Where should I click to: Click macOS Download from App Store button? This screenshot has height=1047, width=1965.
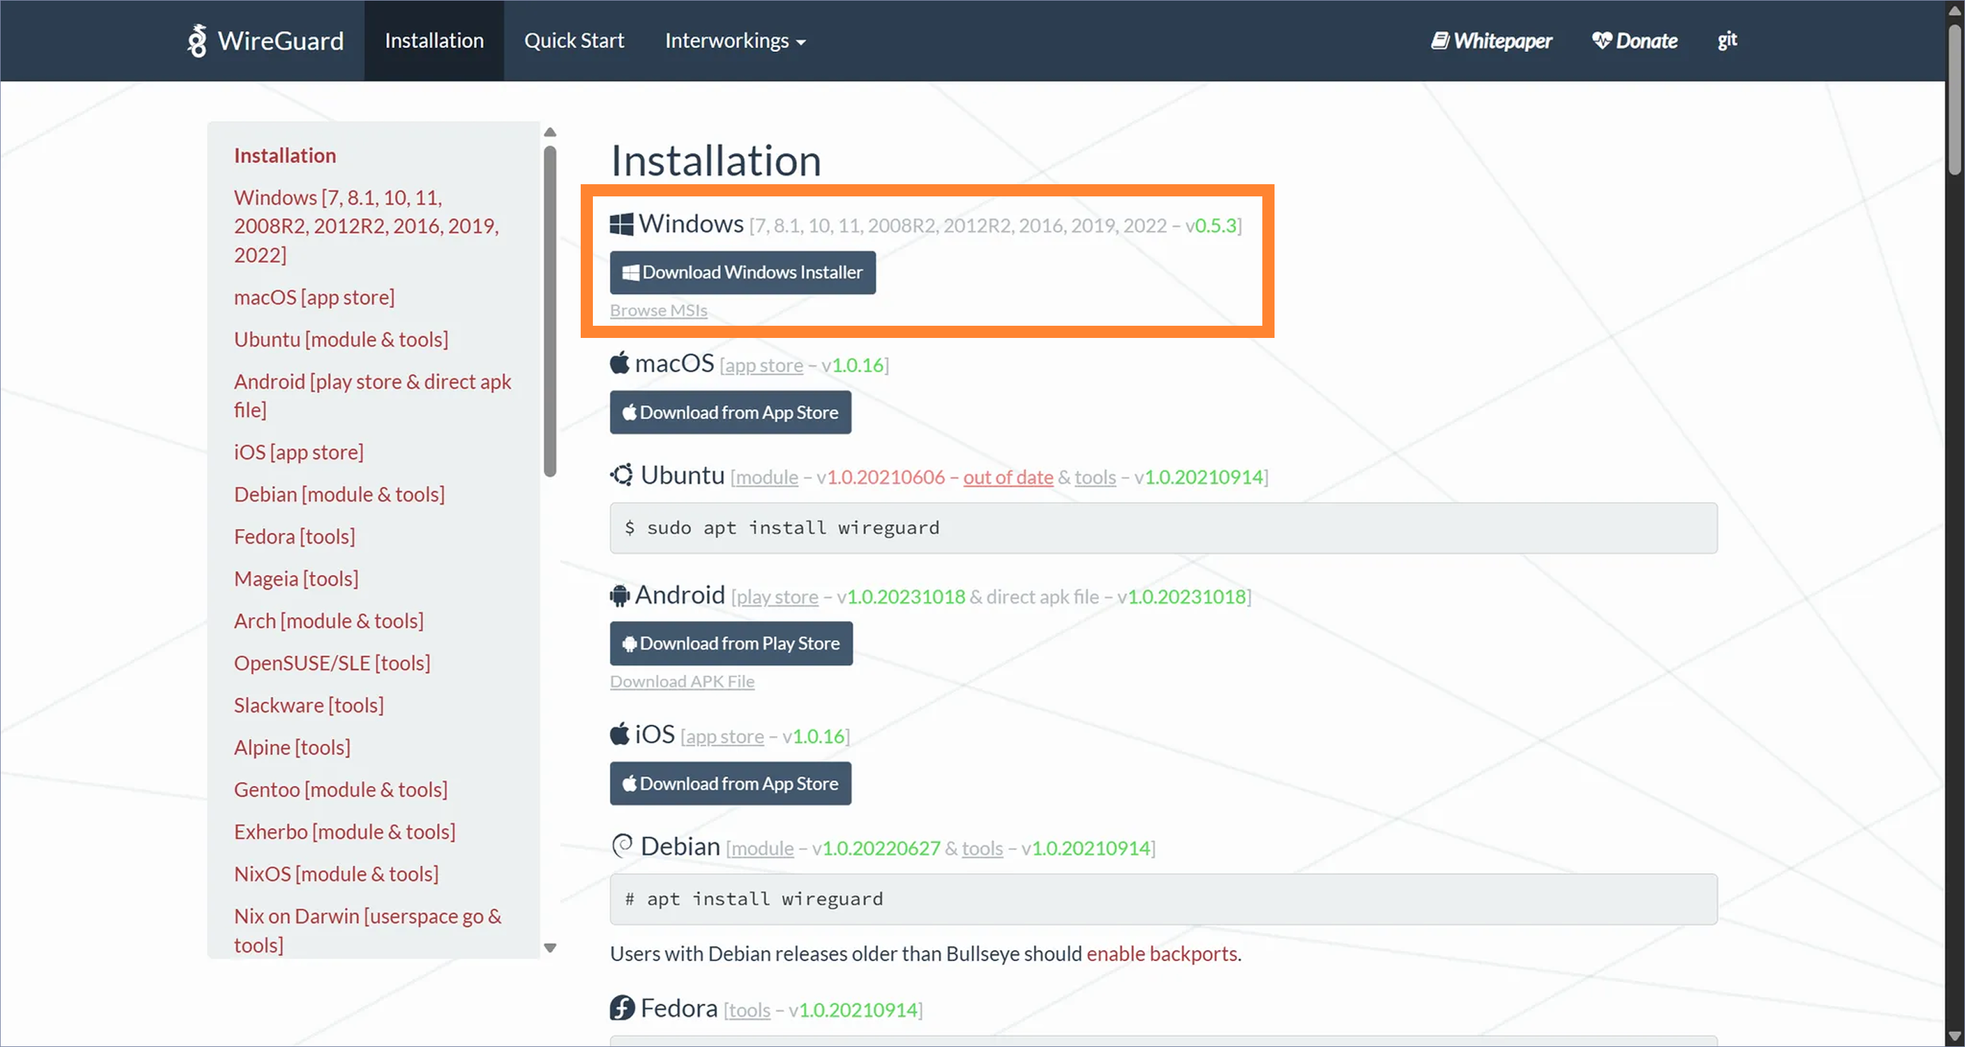tap(730, 412)
